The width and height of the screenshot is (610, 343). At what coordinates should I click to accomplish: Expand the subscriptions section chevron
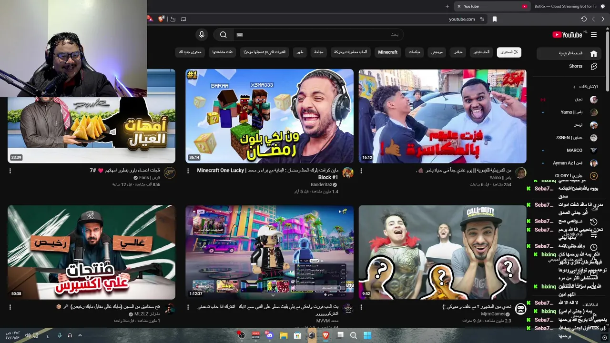point(574,87)
